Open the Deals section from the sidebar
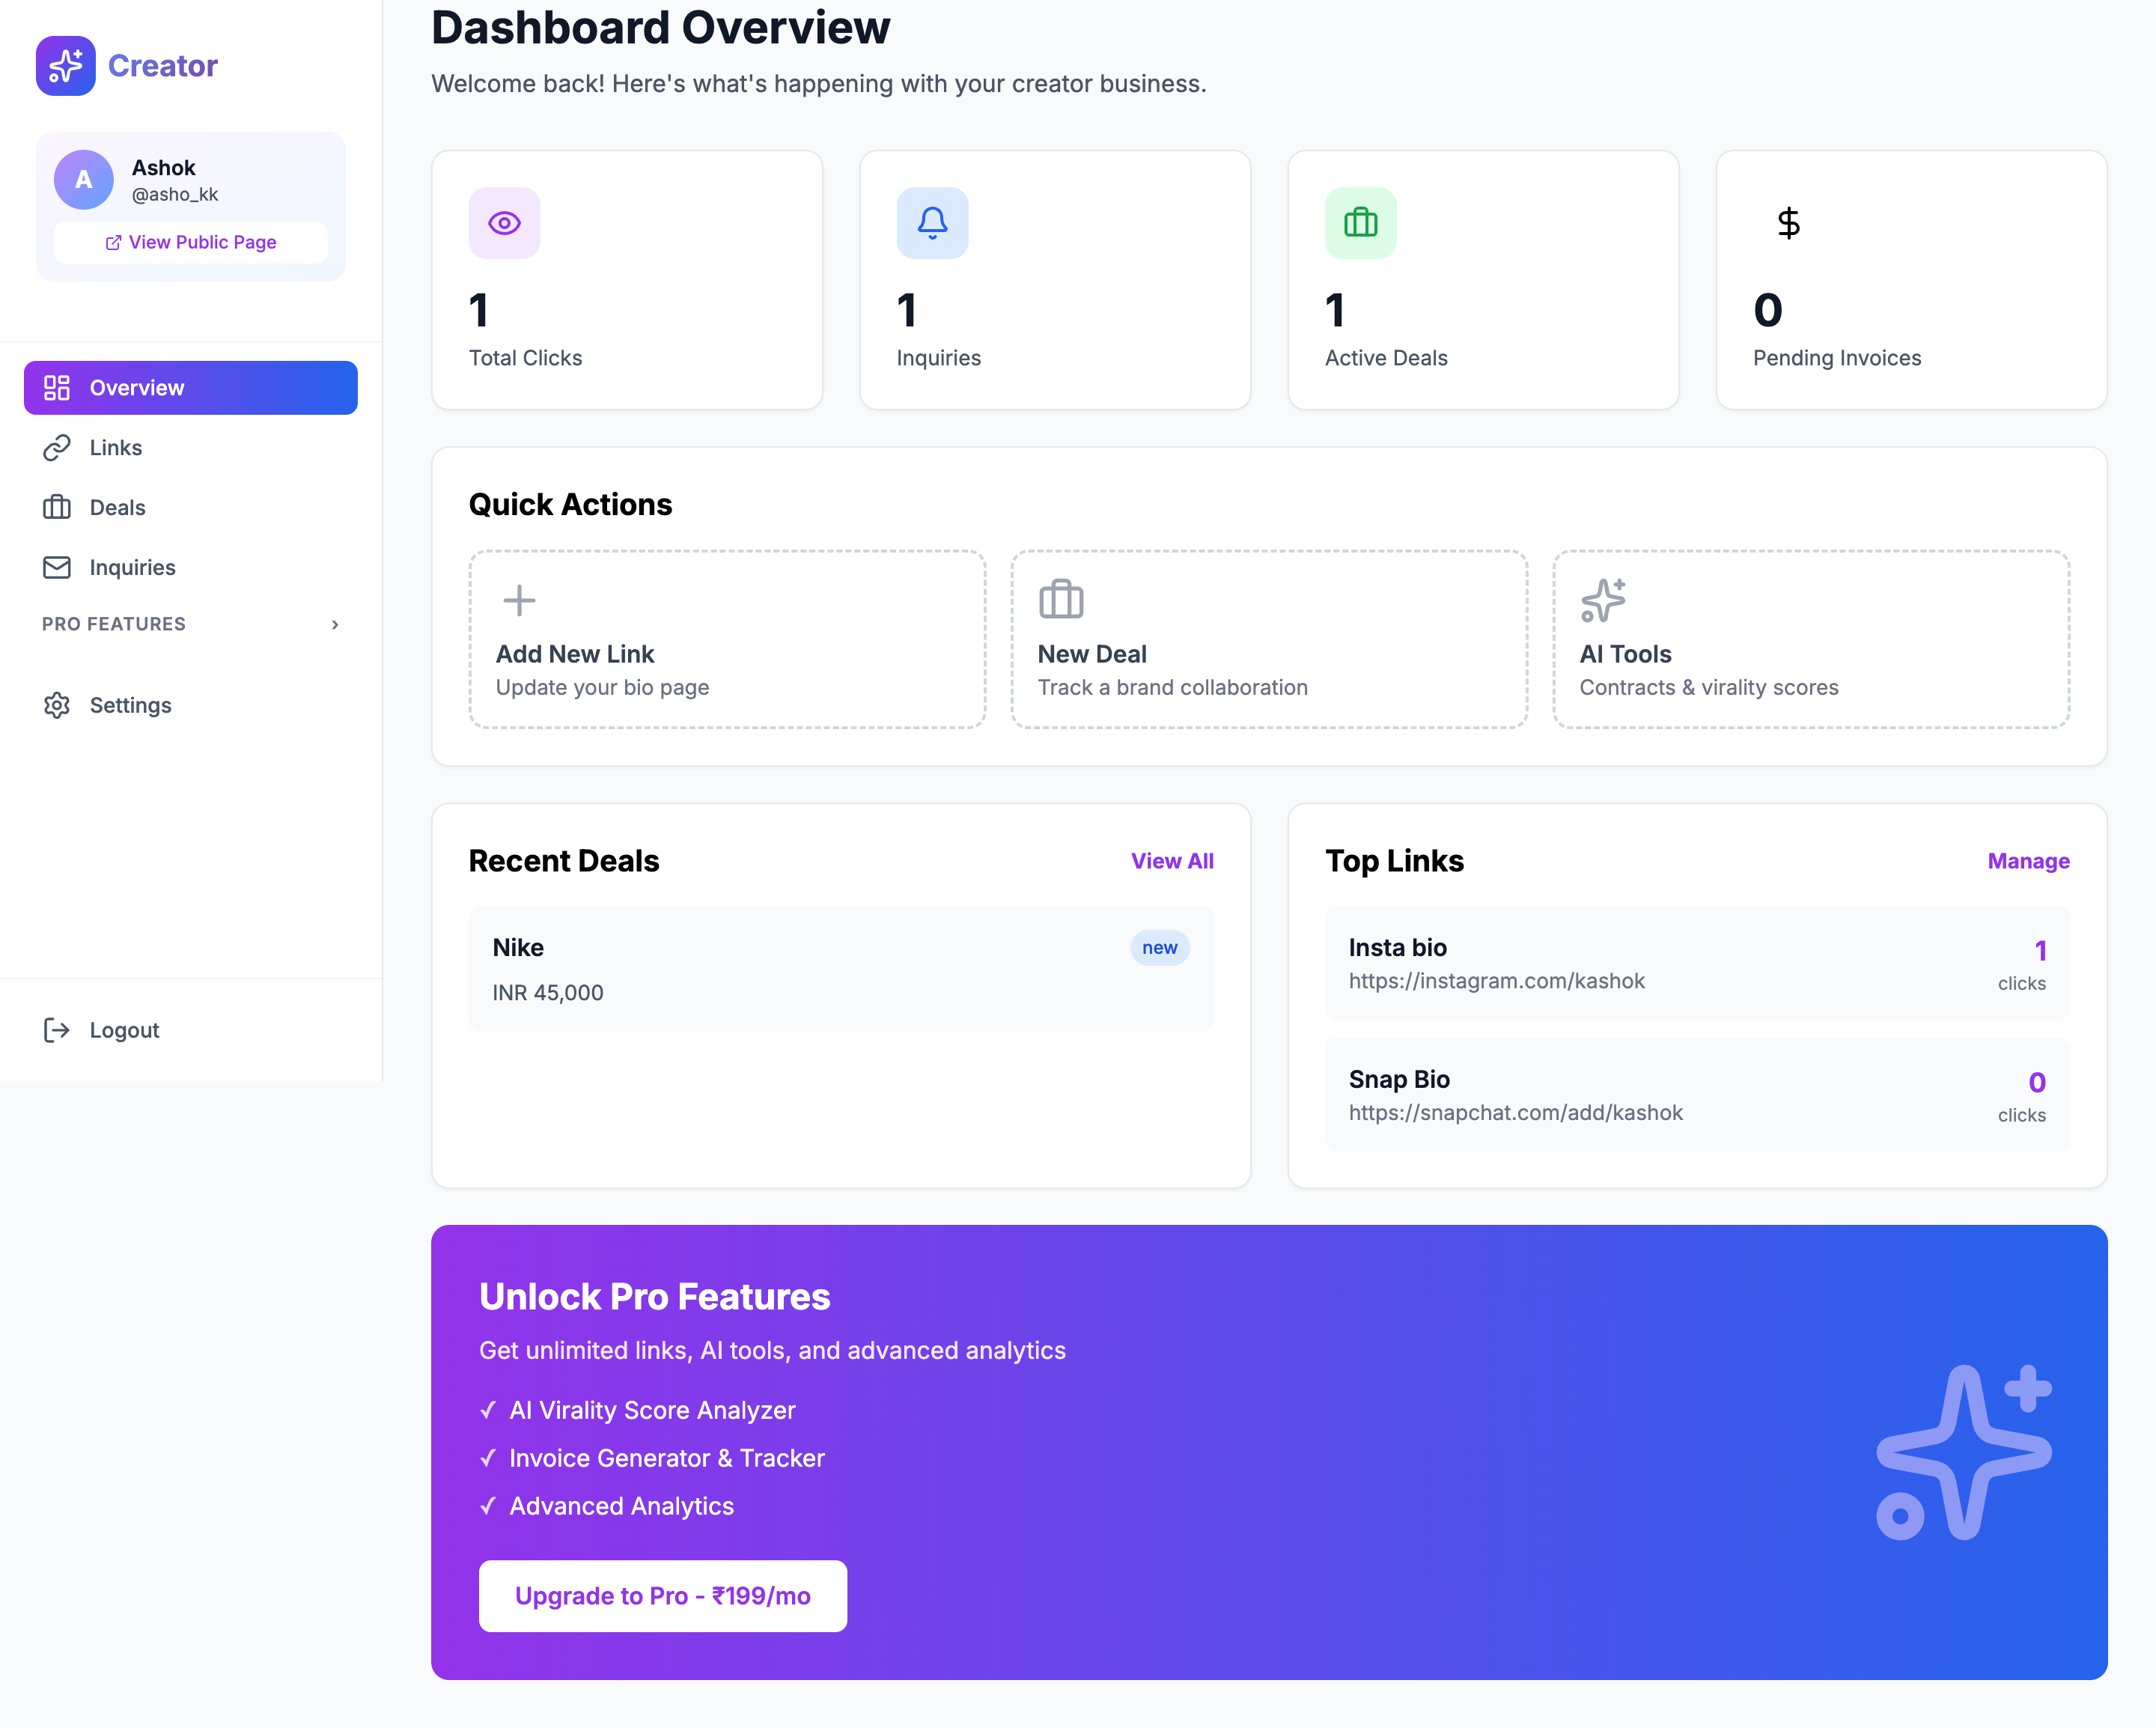This screenshot has height=1728, width=2156. (x=117, y=507)
